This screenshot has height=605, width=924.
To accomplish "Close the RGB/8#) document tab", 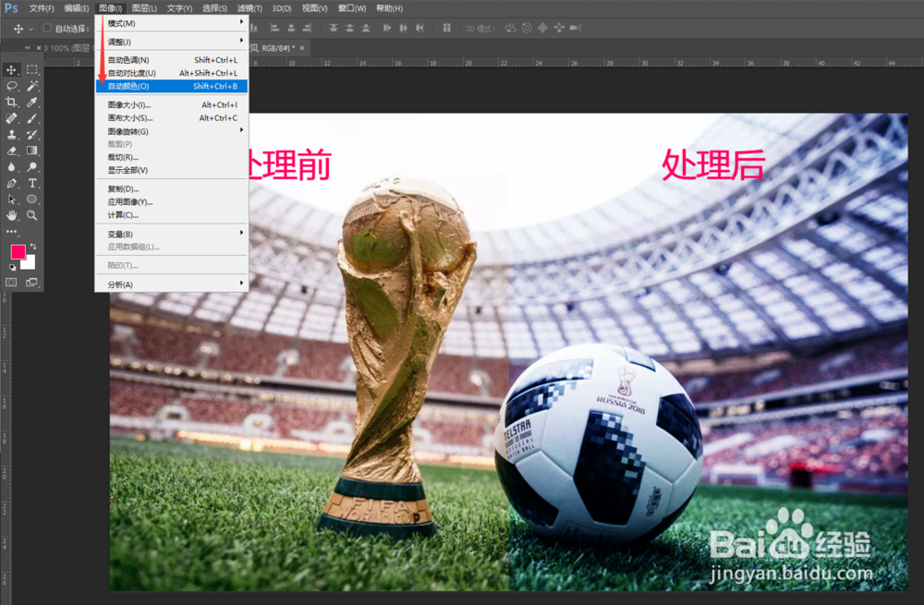I will 302,48.
